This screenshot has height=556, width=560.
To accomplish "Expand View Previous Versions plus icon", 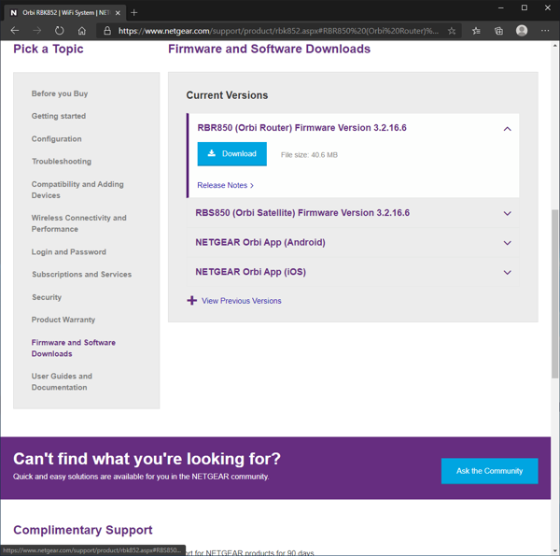I will coord(191,300).
